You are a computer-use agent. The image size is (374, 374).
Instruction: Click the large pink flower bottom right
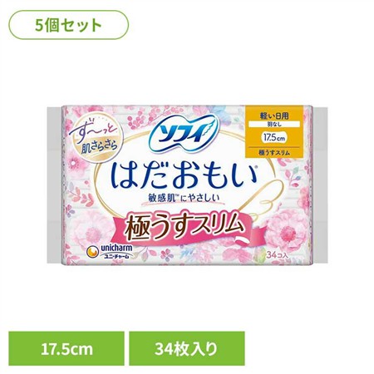pos(288,231)
